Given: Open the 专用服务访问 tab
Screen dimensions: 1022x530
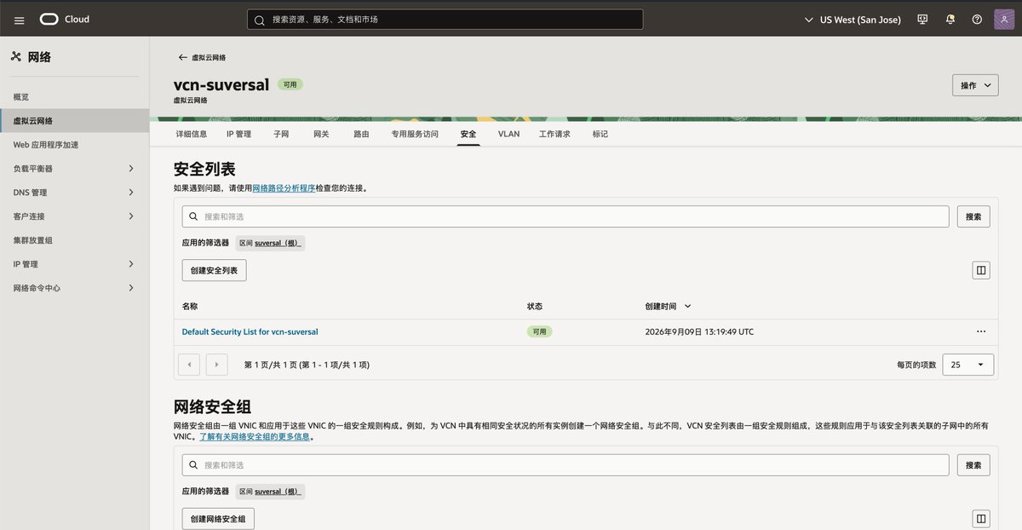Looking at the screenshot, I should [x=415, y=134].
